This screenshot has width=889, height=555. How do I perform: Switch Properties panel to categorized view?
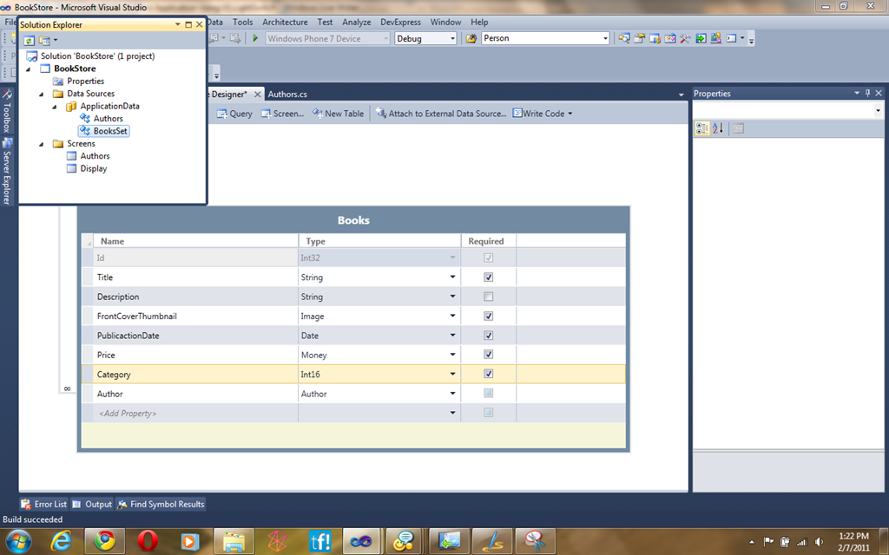(702, 128)
